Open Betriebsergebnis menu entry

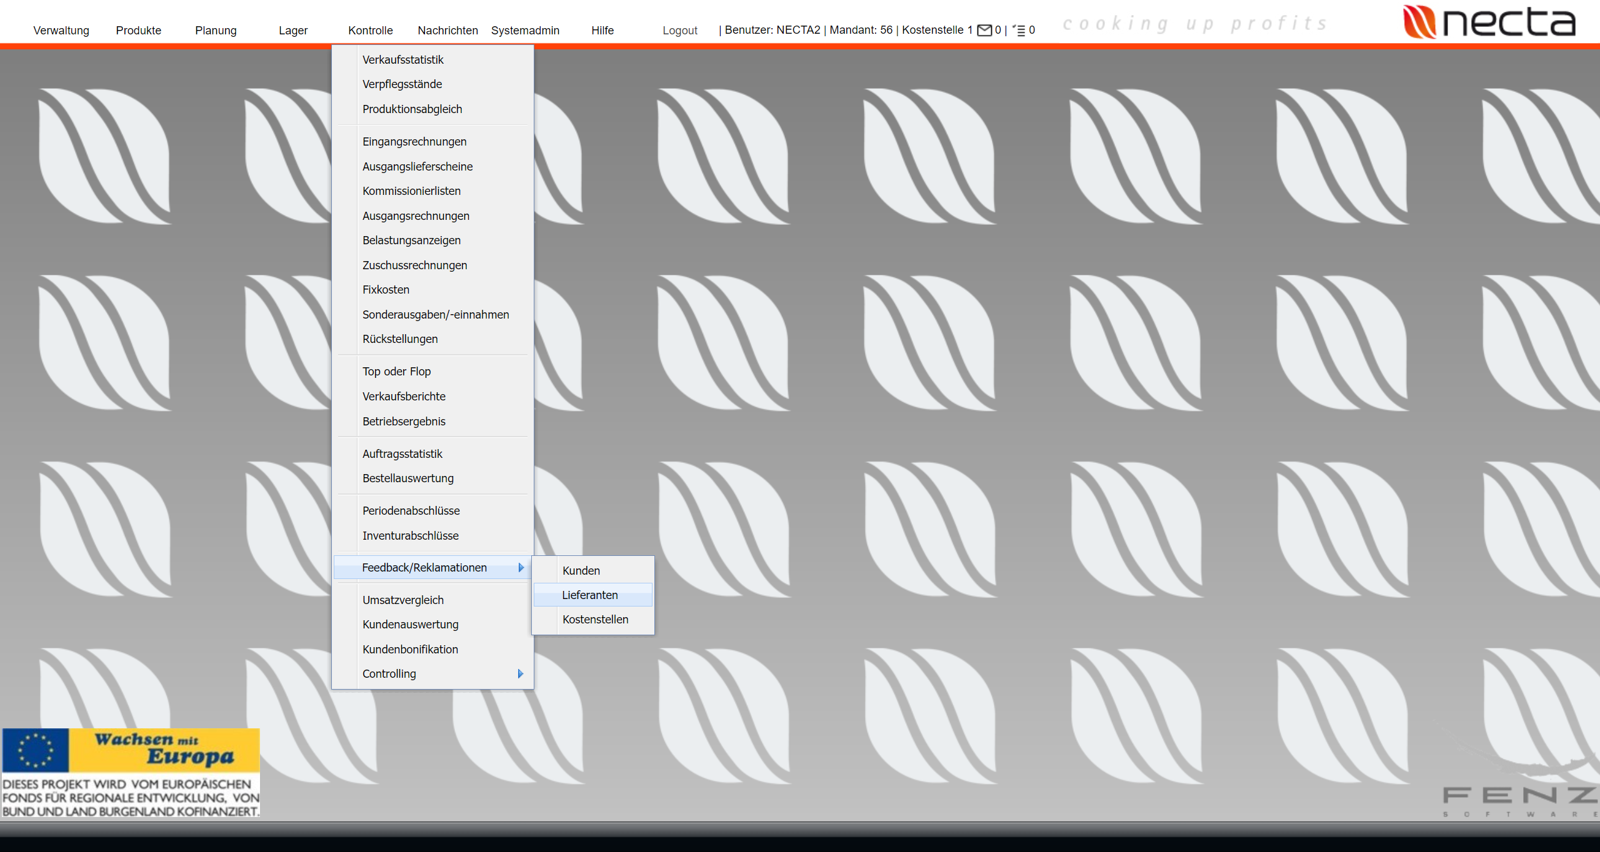[404, 421]
